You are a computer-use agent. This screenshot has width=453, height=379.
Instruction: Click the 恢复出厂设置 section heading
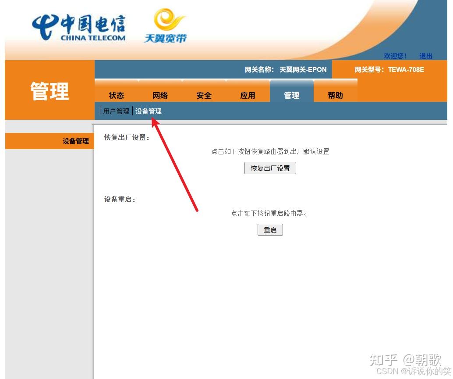pos(127,137)
